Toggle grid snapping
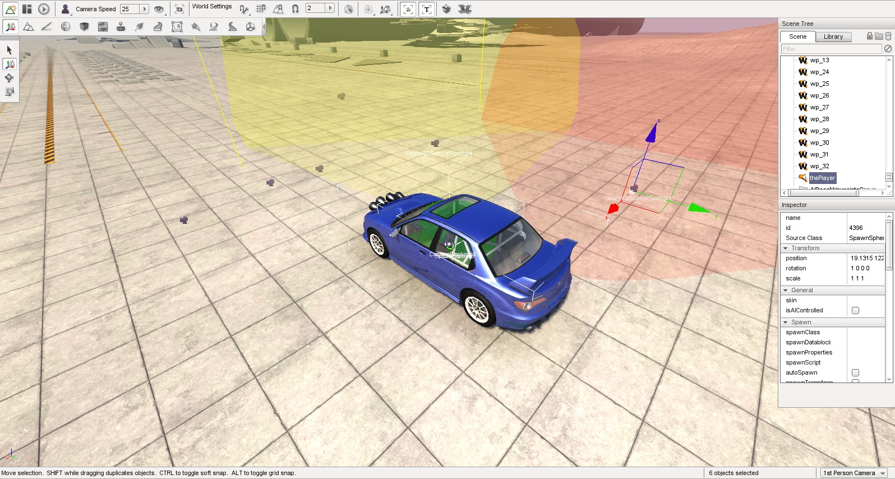This screenshot has height=479, width=895. point(261,9)
